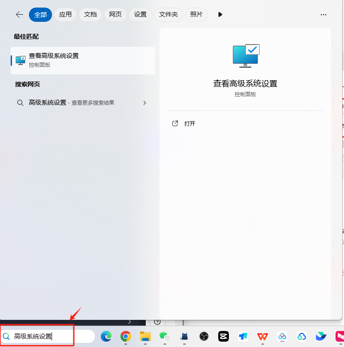Image resolution: width=344 pixels, height=347 pixels.
Task: Open Baidu Netdisk from taskbar
Action: (282, 336)
